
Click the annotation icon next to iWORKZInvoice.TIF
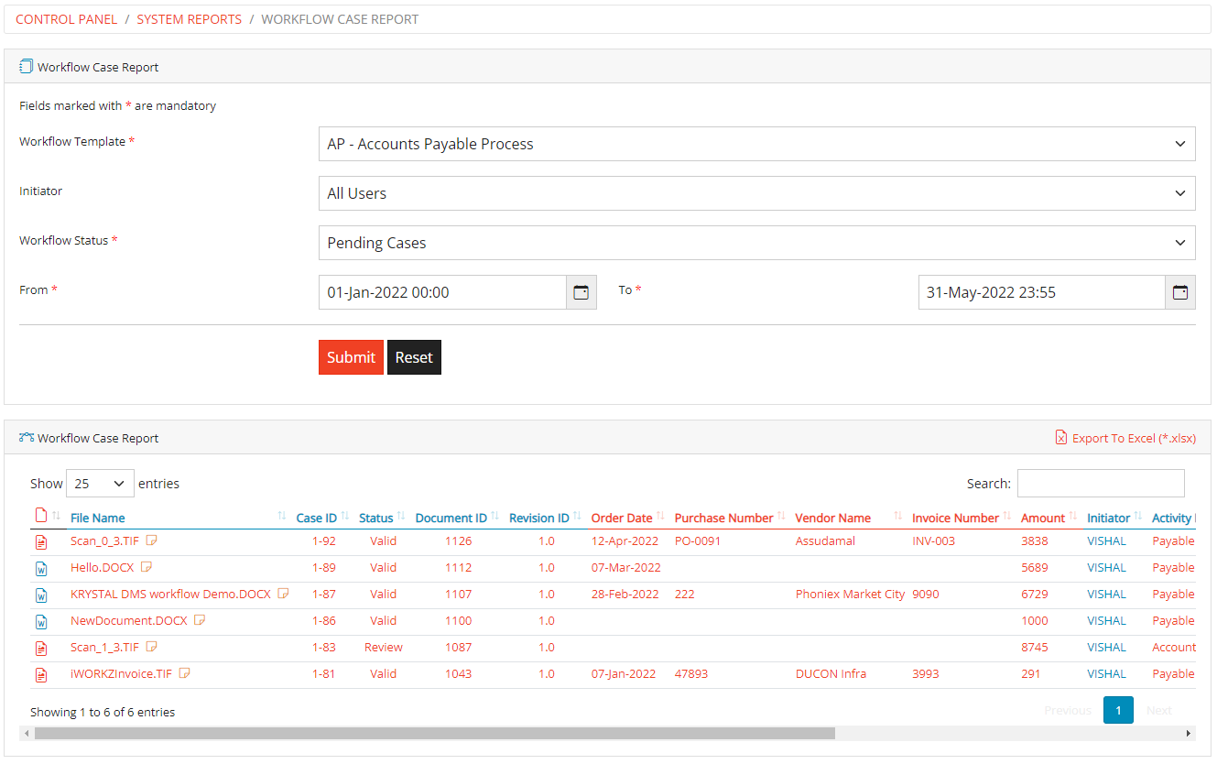point(185,672)
